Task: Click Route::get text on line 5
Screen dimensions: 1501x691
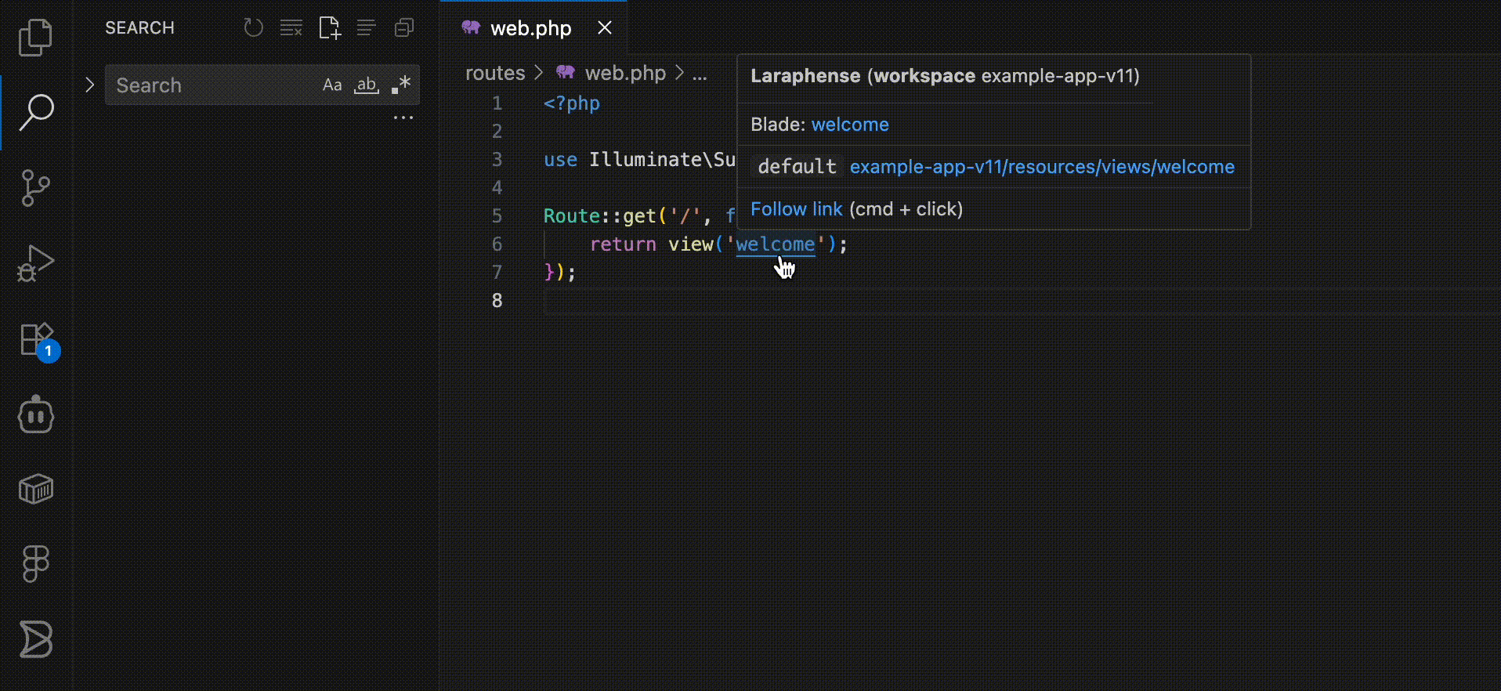Action: pyautogui.click(x=600, y=215)
